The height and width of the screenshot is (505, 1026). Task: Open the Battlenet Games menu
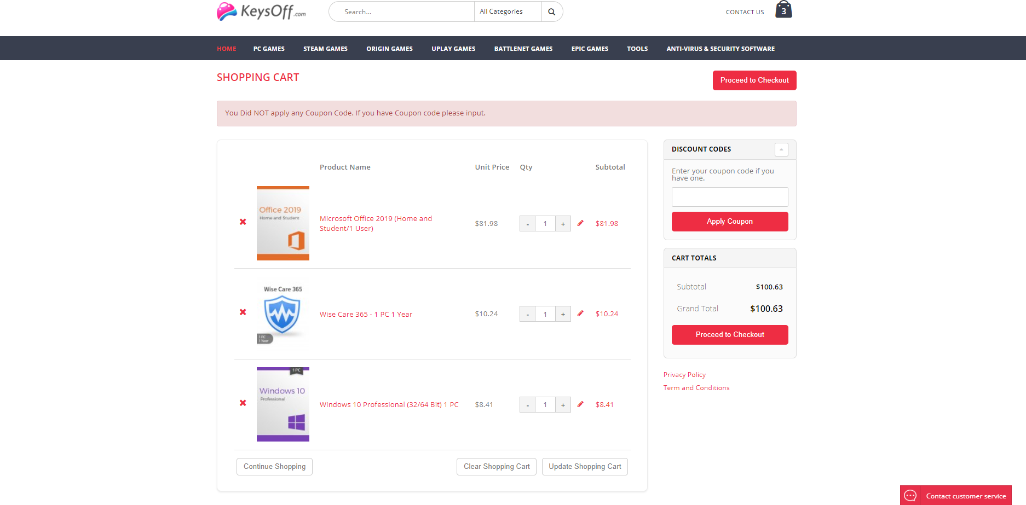pyautogui.click(x=523, y=49)
